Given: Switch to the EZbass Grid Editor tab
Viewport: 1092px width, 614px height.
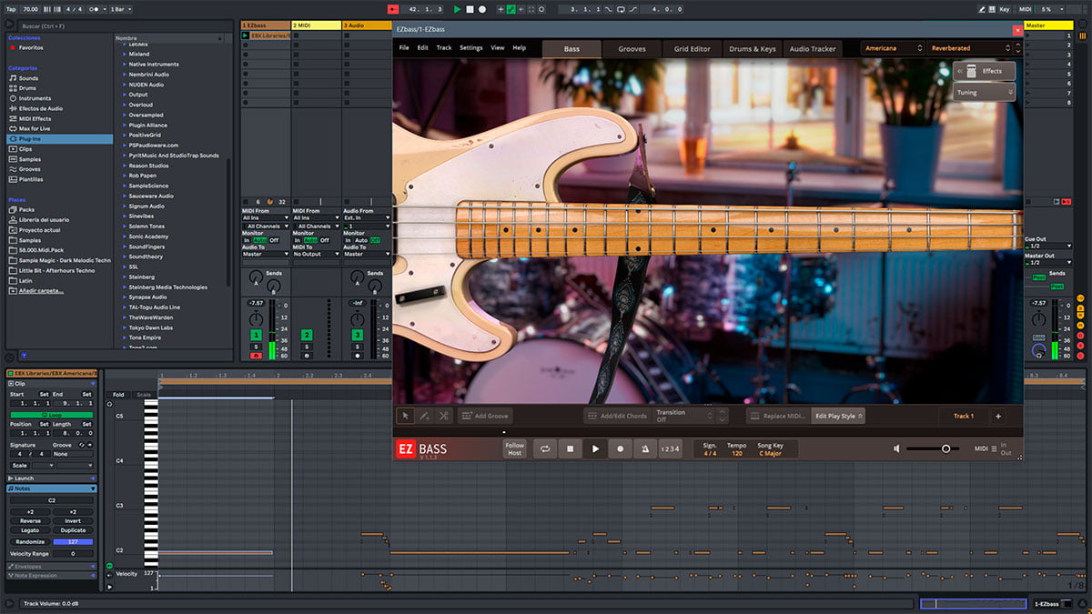Looking at the screenshot, I should coord(692,49).
